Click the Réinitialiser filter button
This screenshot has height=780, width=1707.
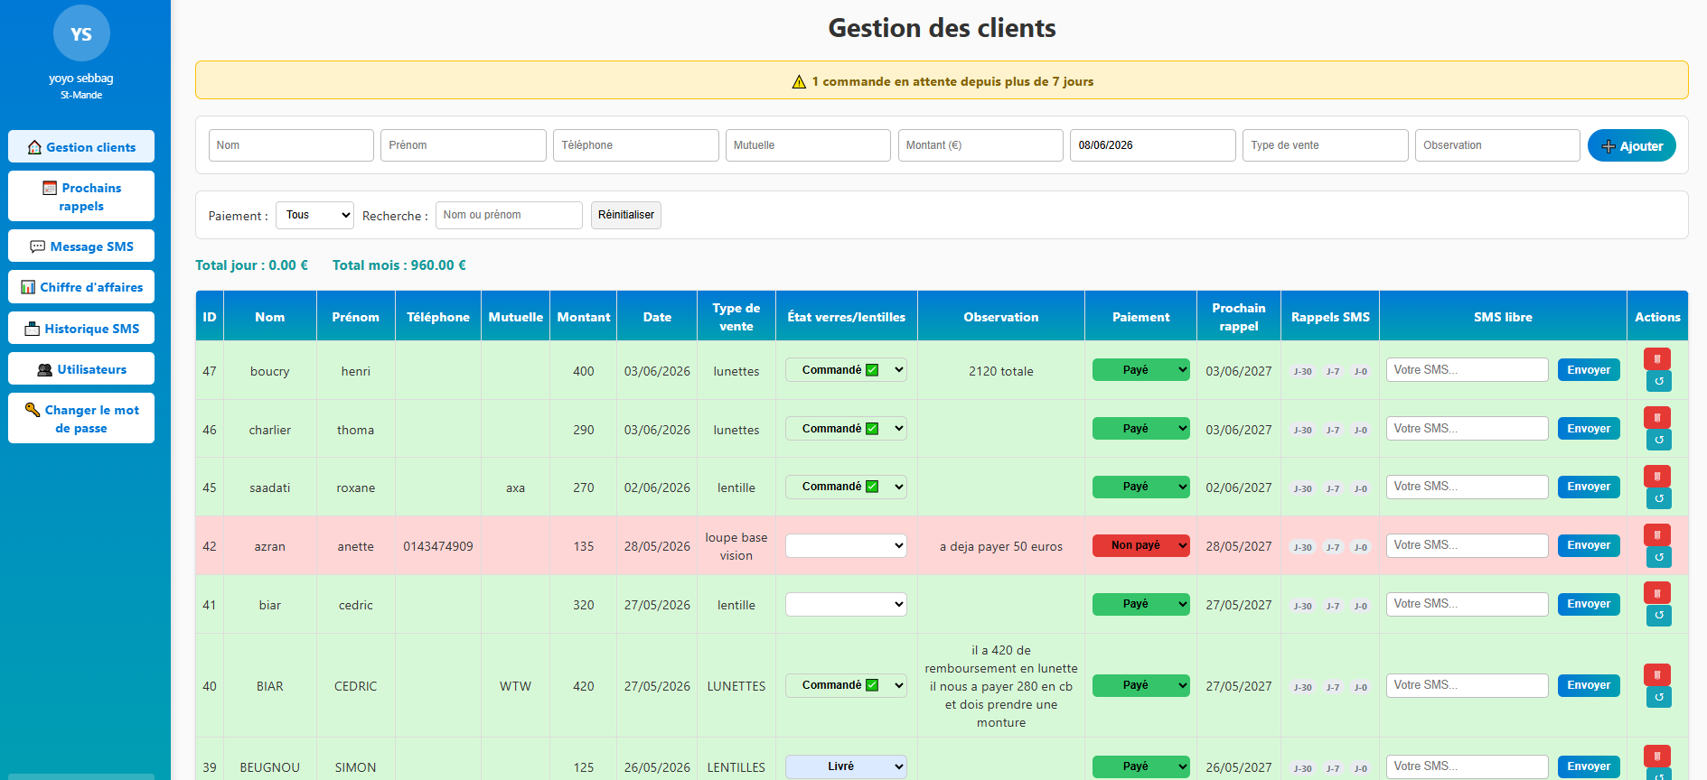(625, 215)
